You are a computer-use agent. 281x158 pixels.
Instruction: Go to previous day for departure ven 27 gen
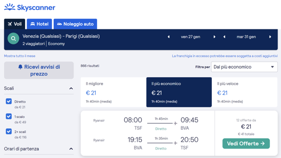pos(169,37)
